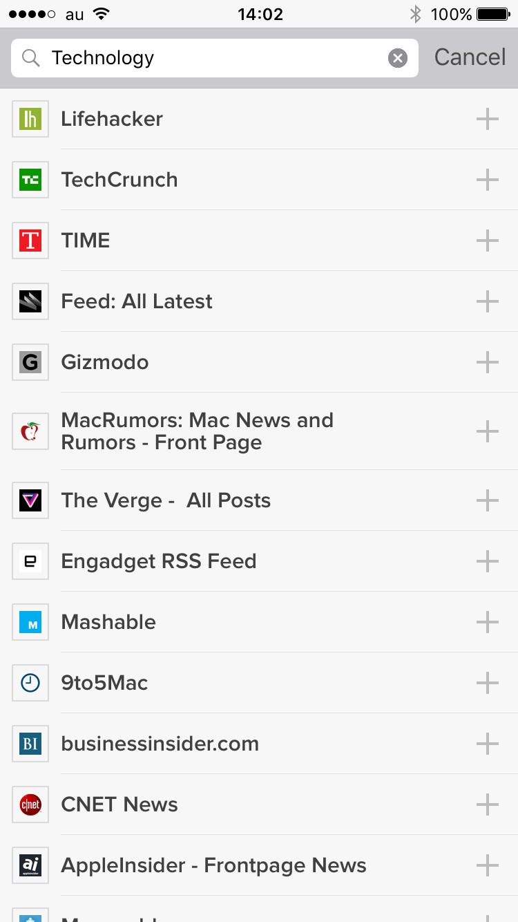Viewport: 518px width, 922px height.
Task: Tap the 9to5Mac clock logo icon
Action: coord(30,683)
